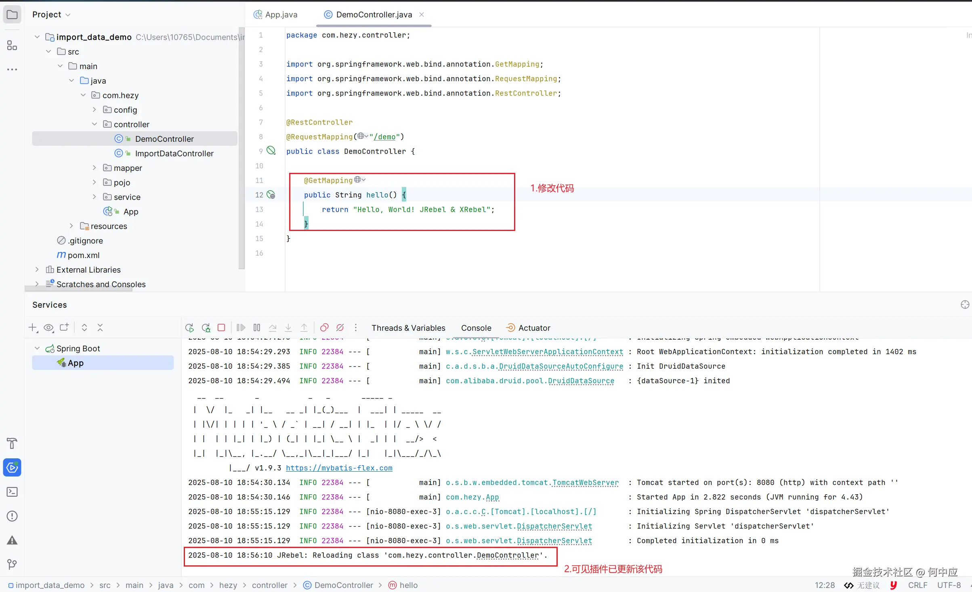972x592 pixels.
Task: Open the mybatis-flex.com link in console
Action: coord(339,468)
